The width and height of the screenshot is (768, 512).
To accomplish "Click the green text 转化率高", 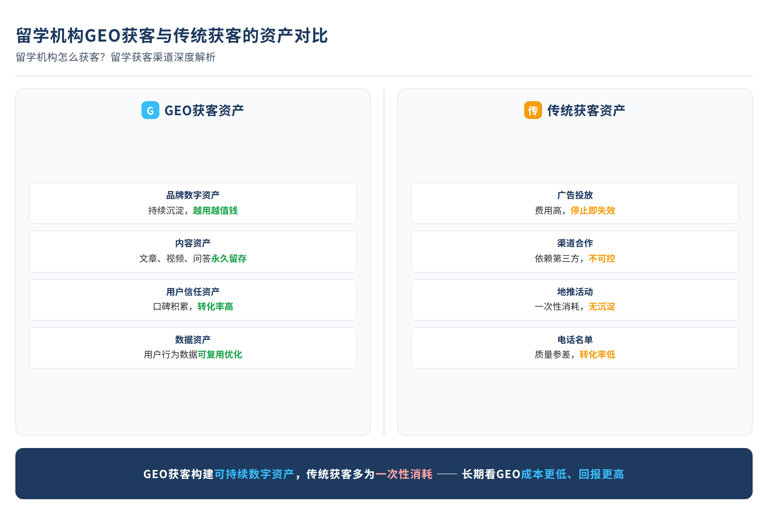I will coord(215,307).
